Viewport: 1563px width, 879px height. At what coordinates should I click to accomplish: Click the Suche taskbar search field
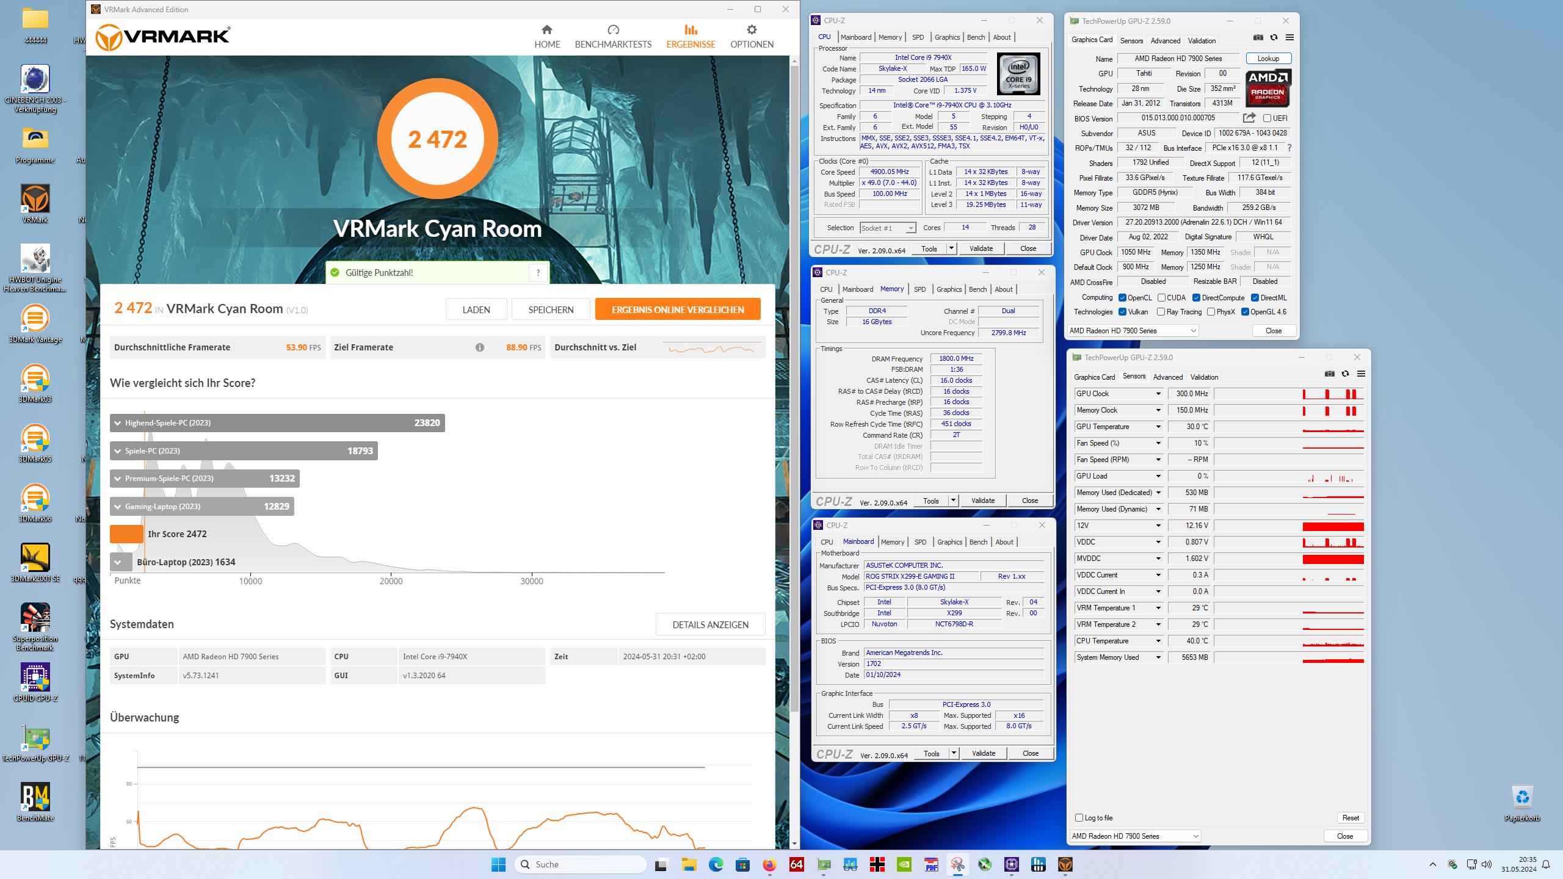[581, 864]
